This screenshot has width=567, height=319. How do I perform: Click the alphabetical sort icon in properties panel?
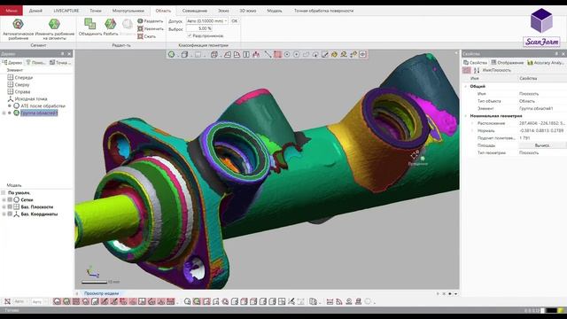[x=477, y=70]
